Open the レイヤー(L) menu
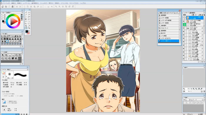This screenshot has width=206, height=115. [26, 3]
